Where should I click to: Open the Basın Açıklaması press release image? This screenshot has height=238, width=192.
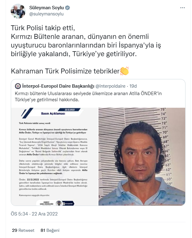pos(55,157)
